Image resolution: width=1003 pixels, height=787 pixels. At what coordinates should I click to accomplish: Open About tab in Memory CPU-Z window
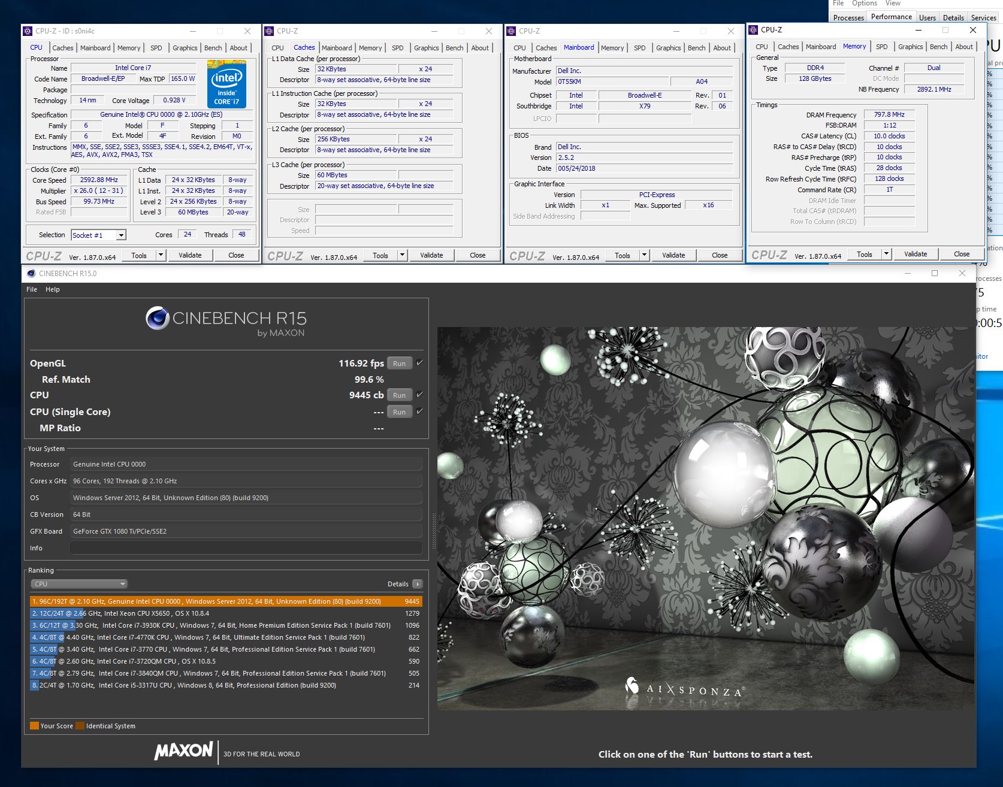click(964, 47)
